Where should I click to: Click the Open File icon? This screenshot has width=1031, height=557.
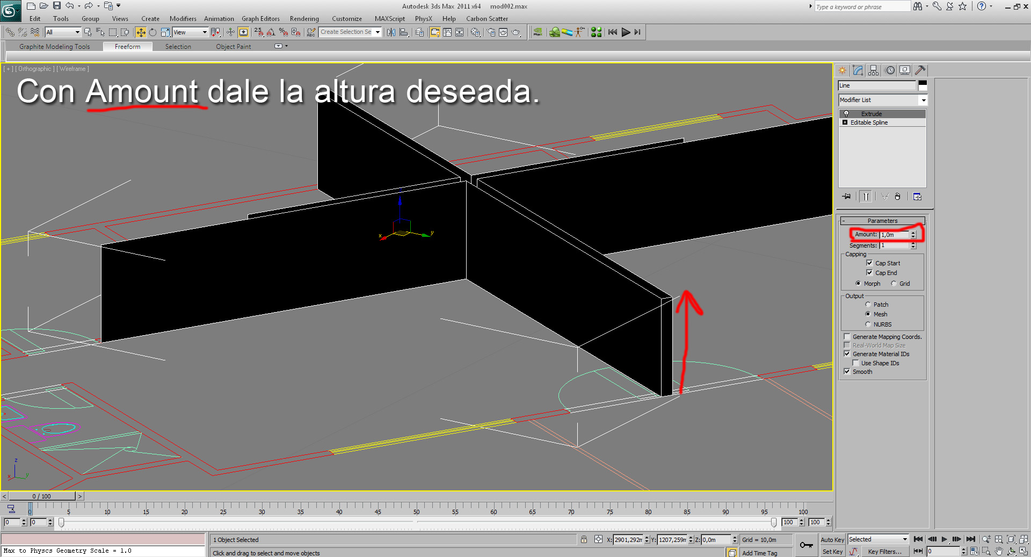[x=44, y=6]
